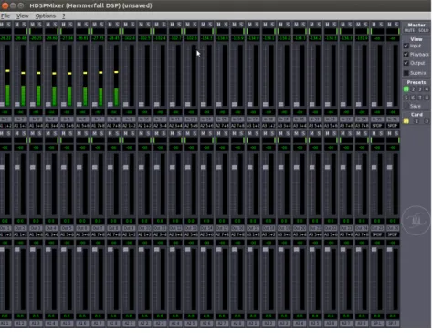Click the pan control of In 7
The height and width of the screenshot is (333, 432).
99,31
